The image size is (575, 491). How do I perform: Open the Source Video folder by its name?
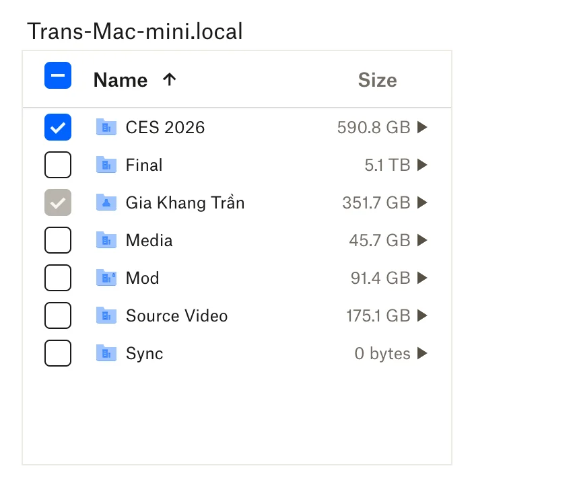(x=176, y=315)
